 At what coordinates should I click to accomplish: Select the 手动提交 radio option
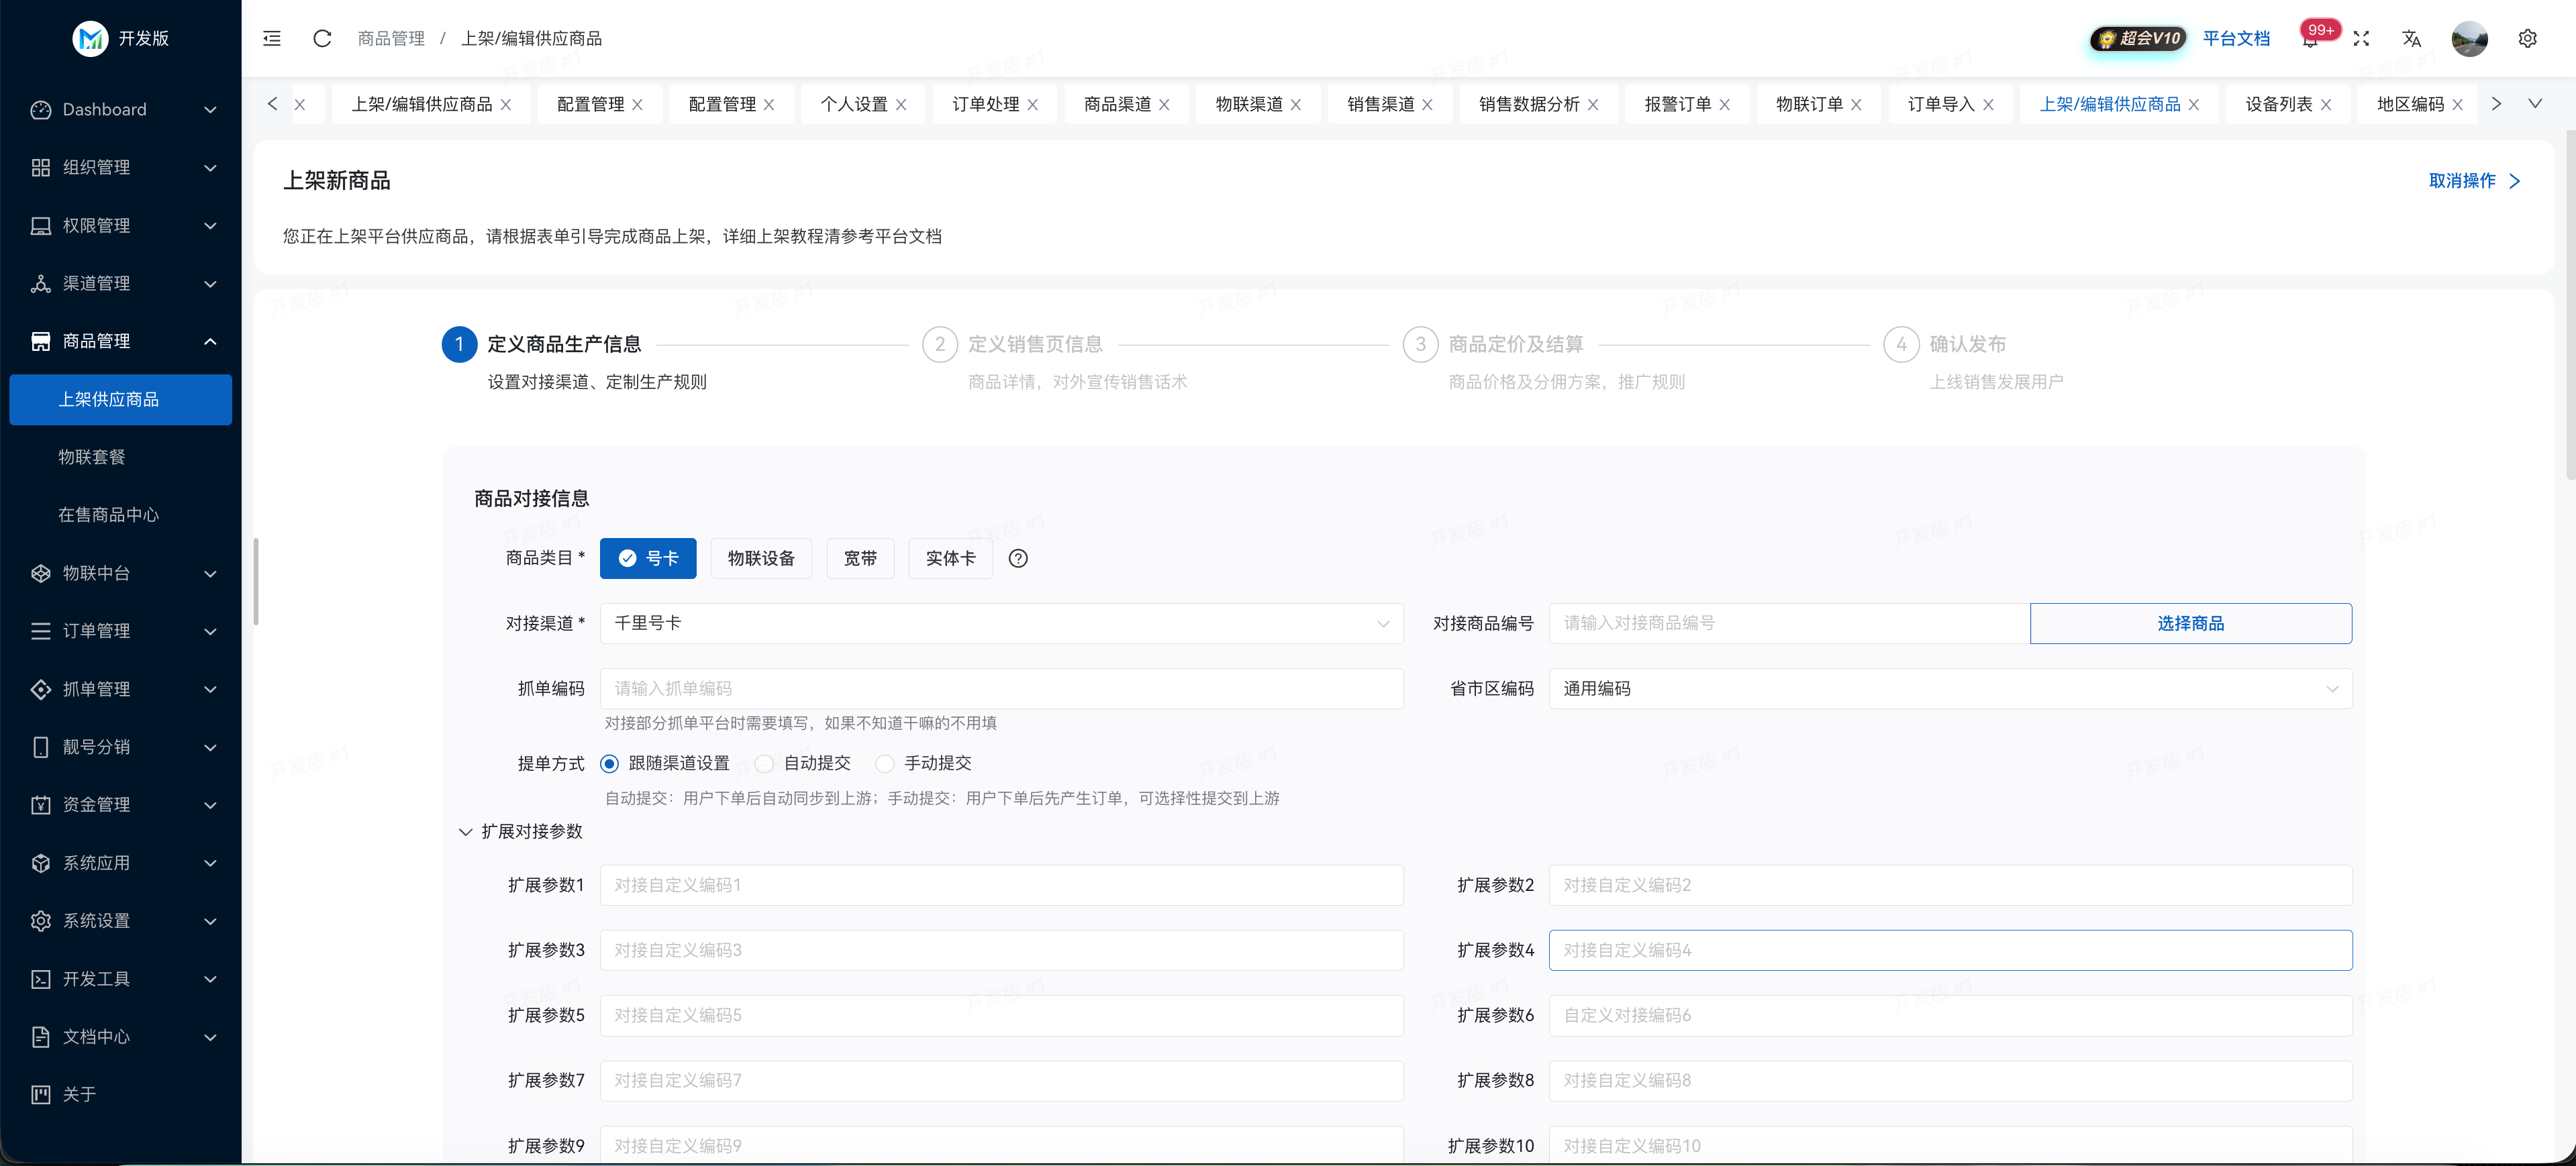point(885,763)
